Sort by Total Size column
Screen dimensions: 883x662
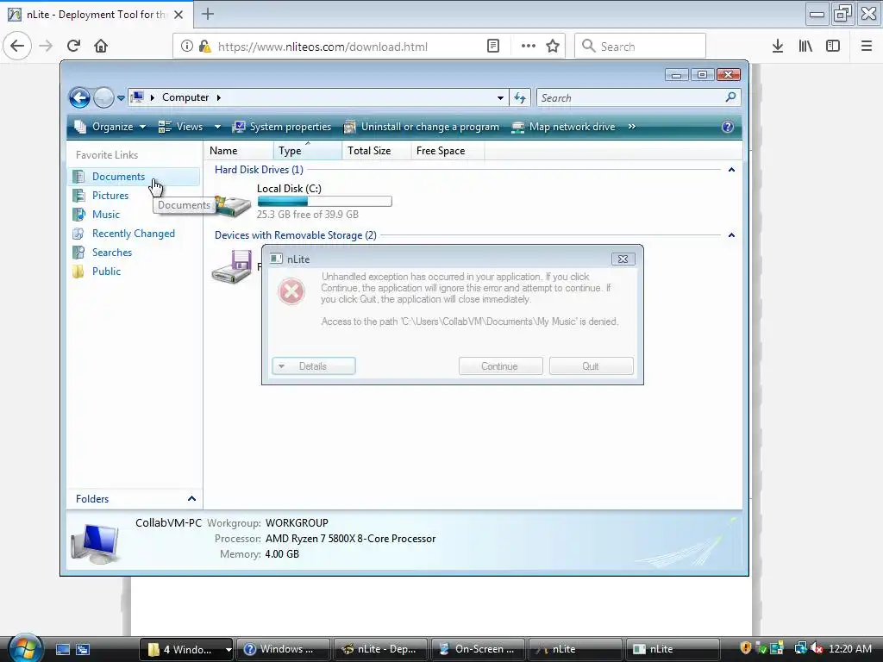[x=376, y=151]
